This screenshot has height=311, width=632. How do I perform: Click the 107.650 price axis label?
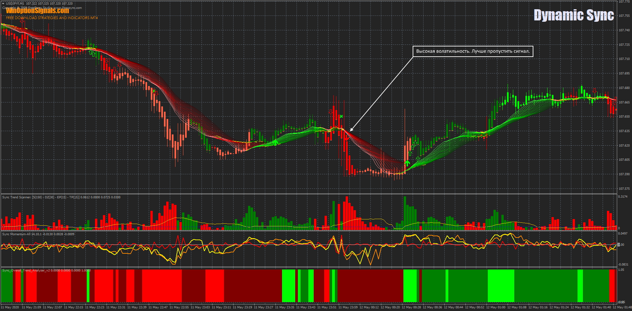coord(624,117)
